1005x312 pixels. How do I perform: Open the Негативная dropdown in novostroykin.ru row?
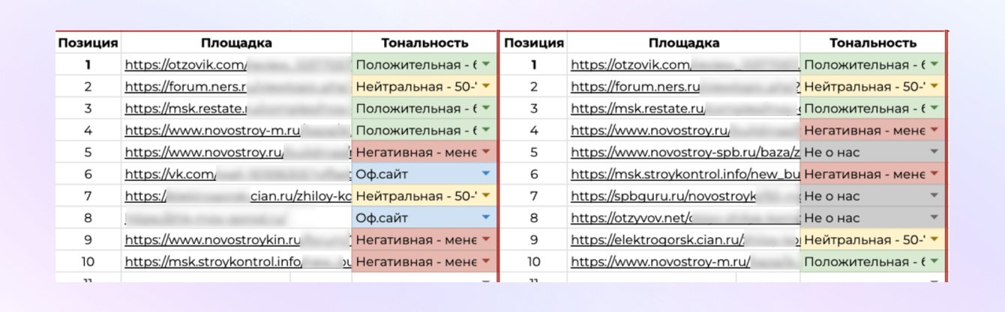click(x=486, y=240)
